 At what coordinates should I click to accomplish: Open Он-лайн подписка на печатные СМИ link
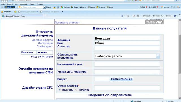36,71
